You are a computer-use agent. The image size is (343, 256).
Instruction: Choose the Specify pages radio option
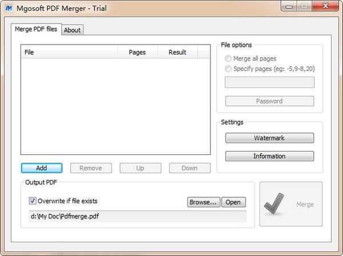229,69
